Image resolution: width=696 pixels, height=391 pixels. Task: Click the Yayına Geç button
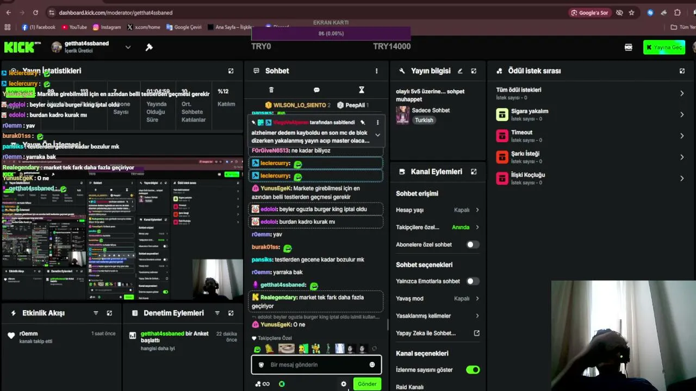click(x=664, y=47)
